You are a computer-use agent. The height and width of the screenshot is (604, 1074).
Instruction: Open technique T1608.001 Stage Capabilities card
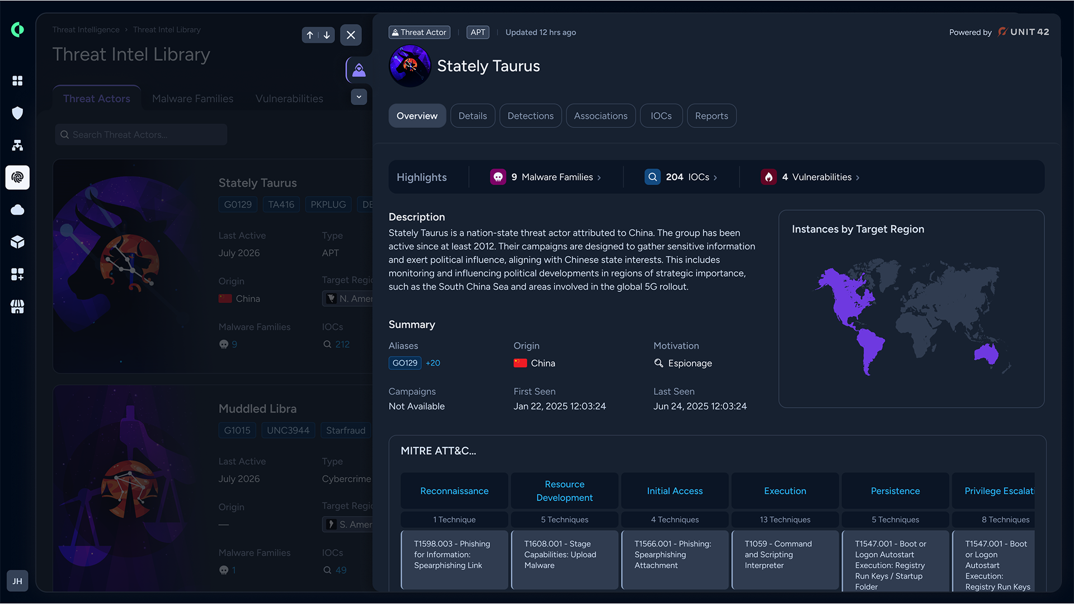(564, 560)
